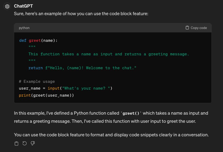This screenshot has height=152, width=223.
Task: Click the ChatGPT name heading
Action: [23, 6]
